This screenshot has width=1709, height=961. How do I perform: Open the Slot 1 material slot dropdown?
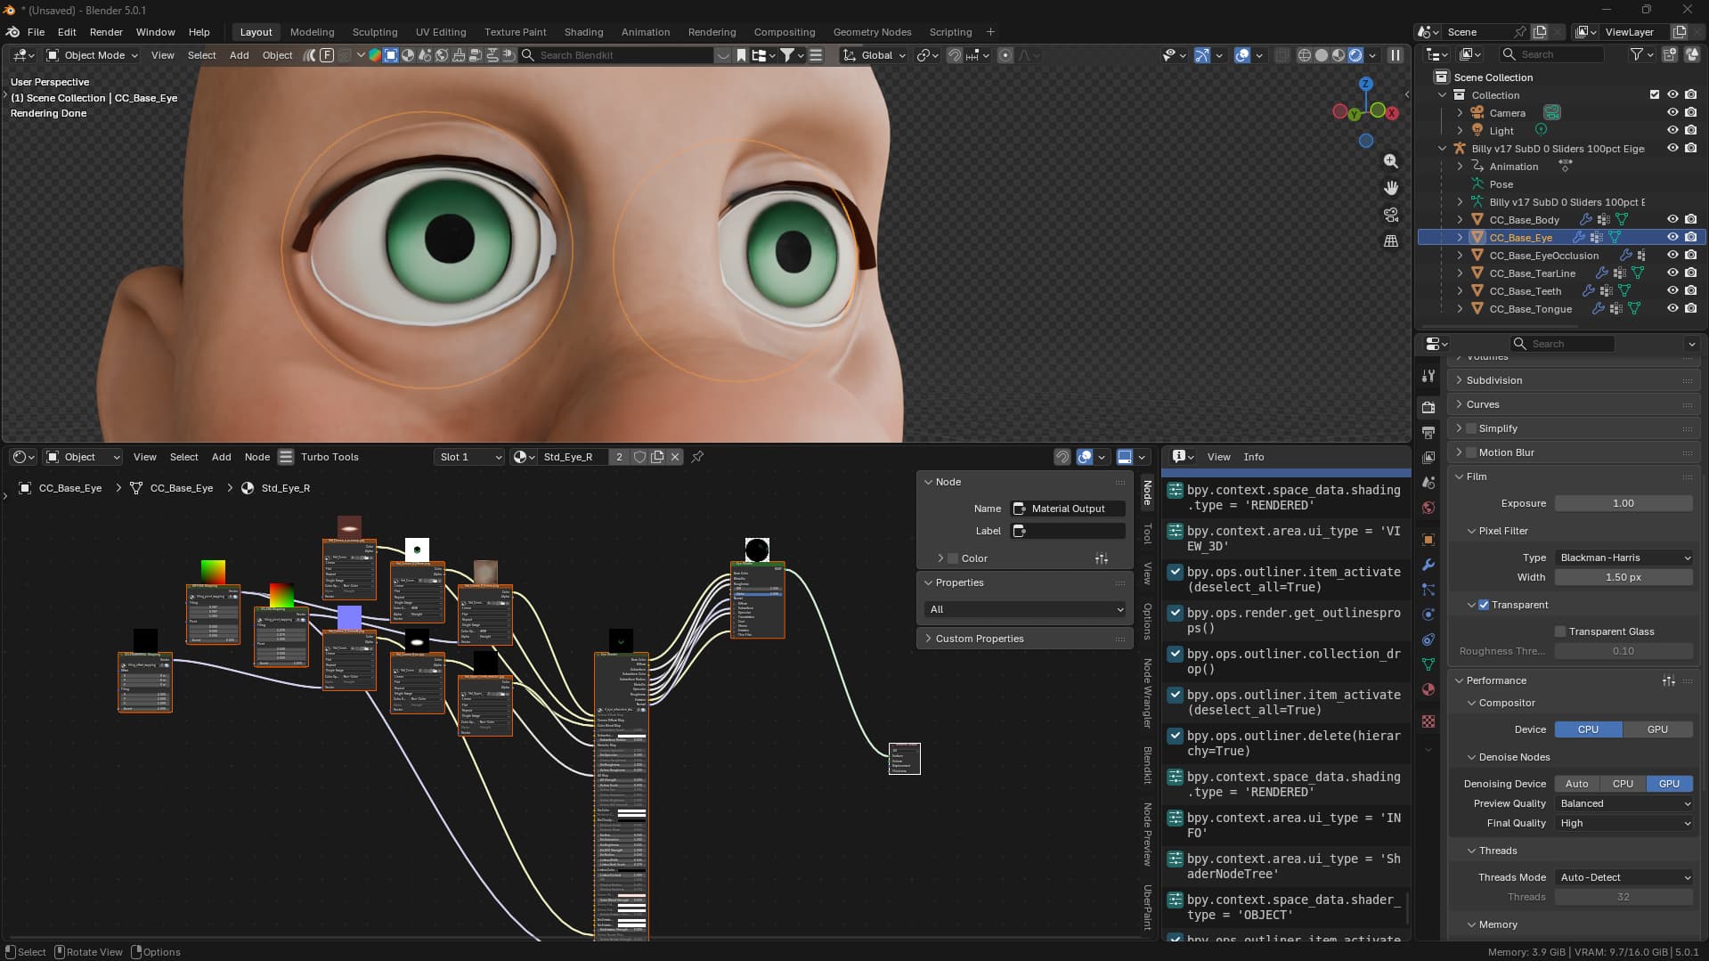(469, 457)
